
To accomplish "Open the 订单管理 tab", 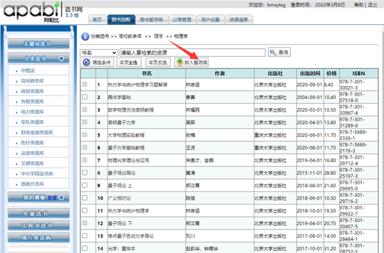I will (x=182, y=19).
